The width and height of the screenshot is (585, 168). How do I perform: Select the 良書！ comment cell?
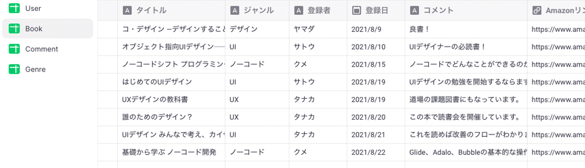tap(418, 29)
